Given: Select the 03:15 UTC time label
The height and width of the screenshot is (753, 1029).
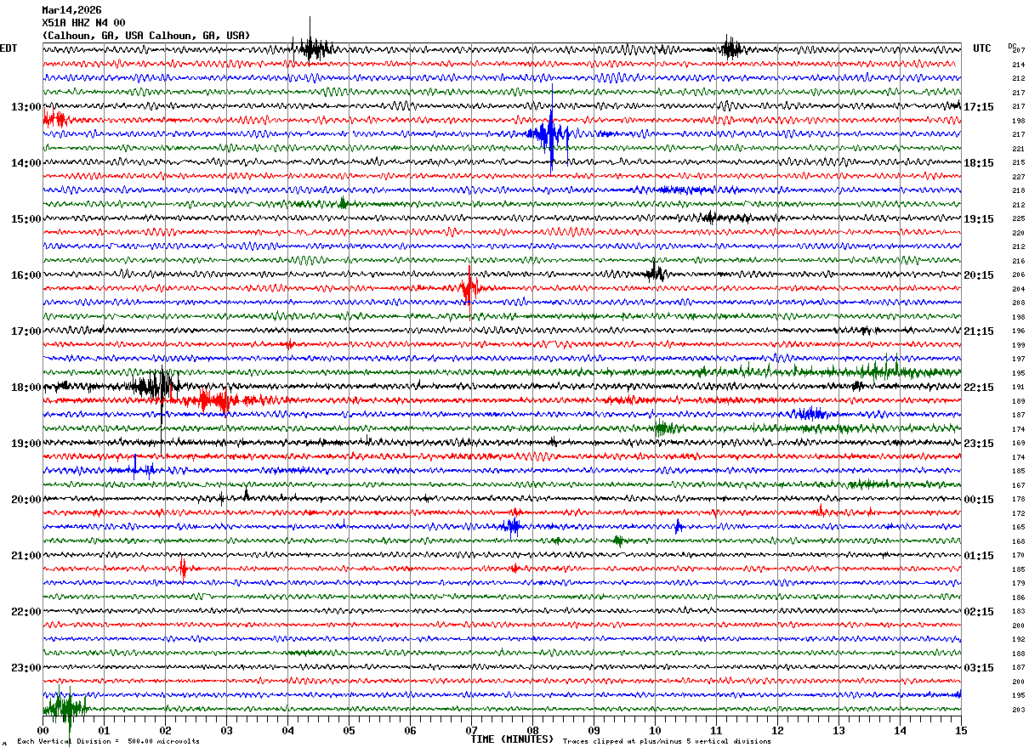Looking at the screenshot, I should pyautogui.click(x=979, y=668).
